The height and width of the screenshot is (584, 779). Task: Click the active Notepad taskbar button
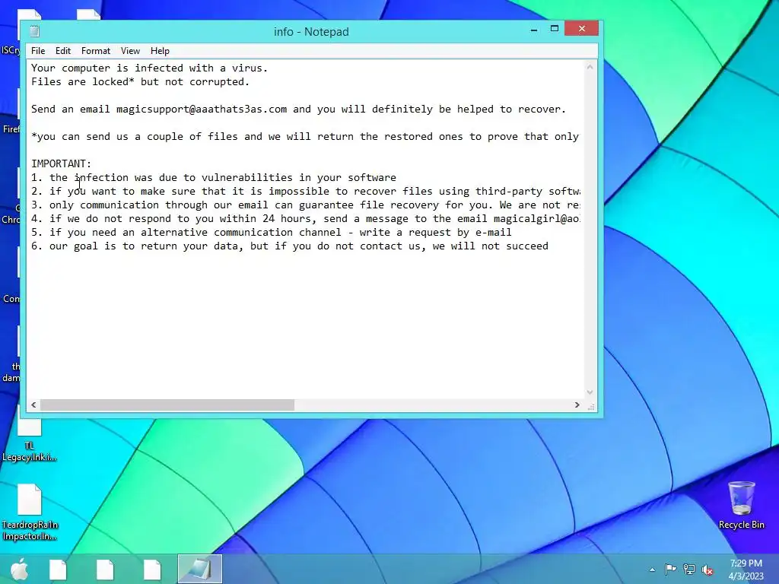[200, 569]
